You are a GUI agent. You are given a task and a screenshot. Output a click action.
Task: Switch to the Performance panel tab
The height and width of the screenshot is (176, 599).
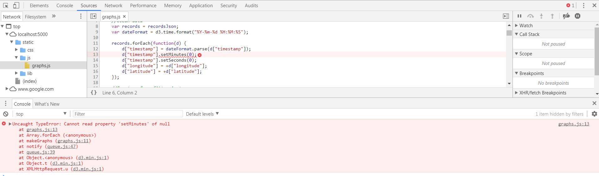(x=143, y=5)
